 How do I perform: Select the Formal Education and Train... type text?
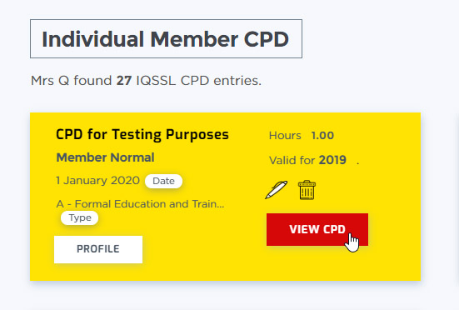click(140, 203)
